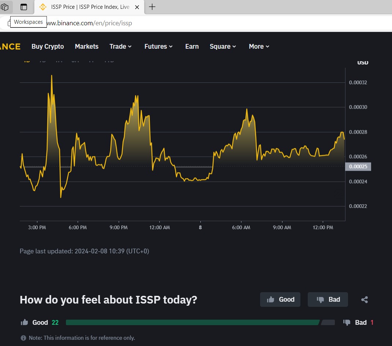Vote Good for ISSP today

tap(280, 300)
